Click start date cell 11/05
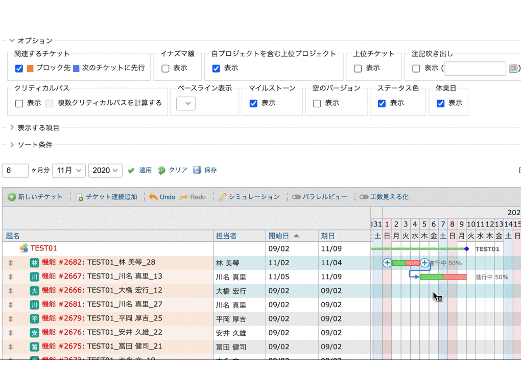 point(292,277)
